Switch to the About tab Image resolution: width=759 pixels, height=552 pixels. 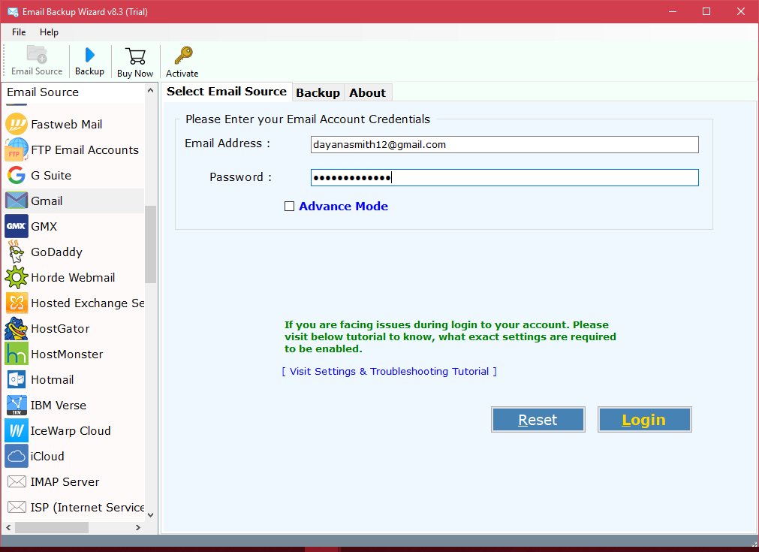coord(367,92)
